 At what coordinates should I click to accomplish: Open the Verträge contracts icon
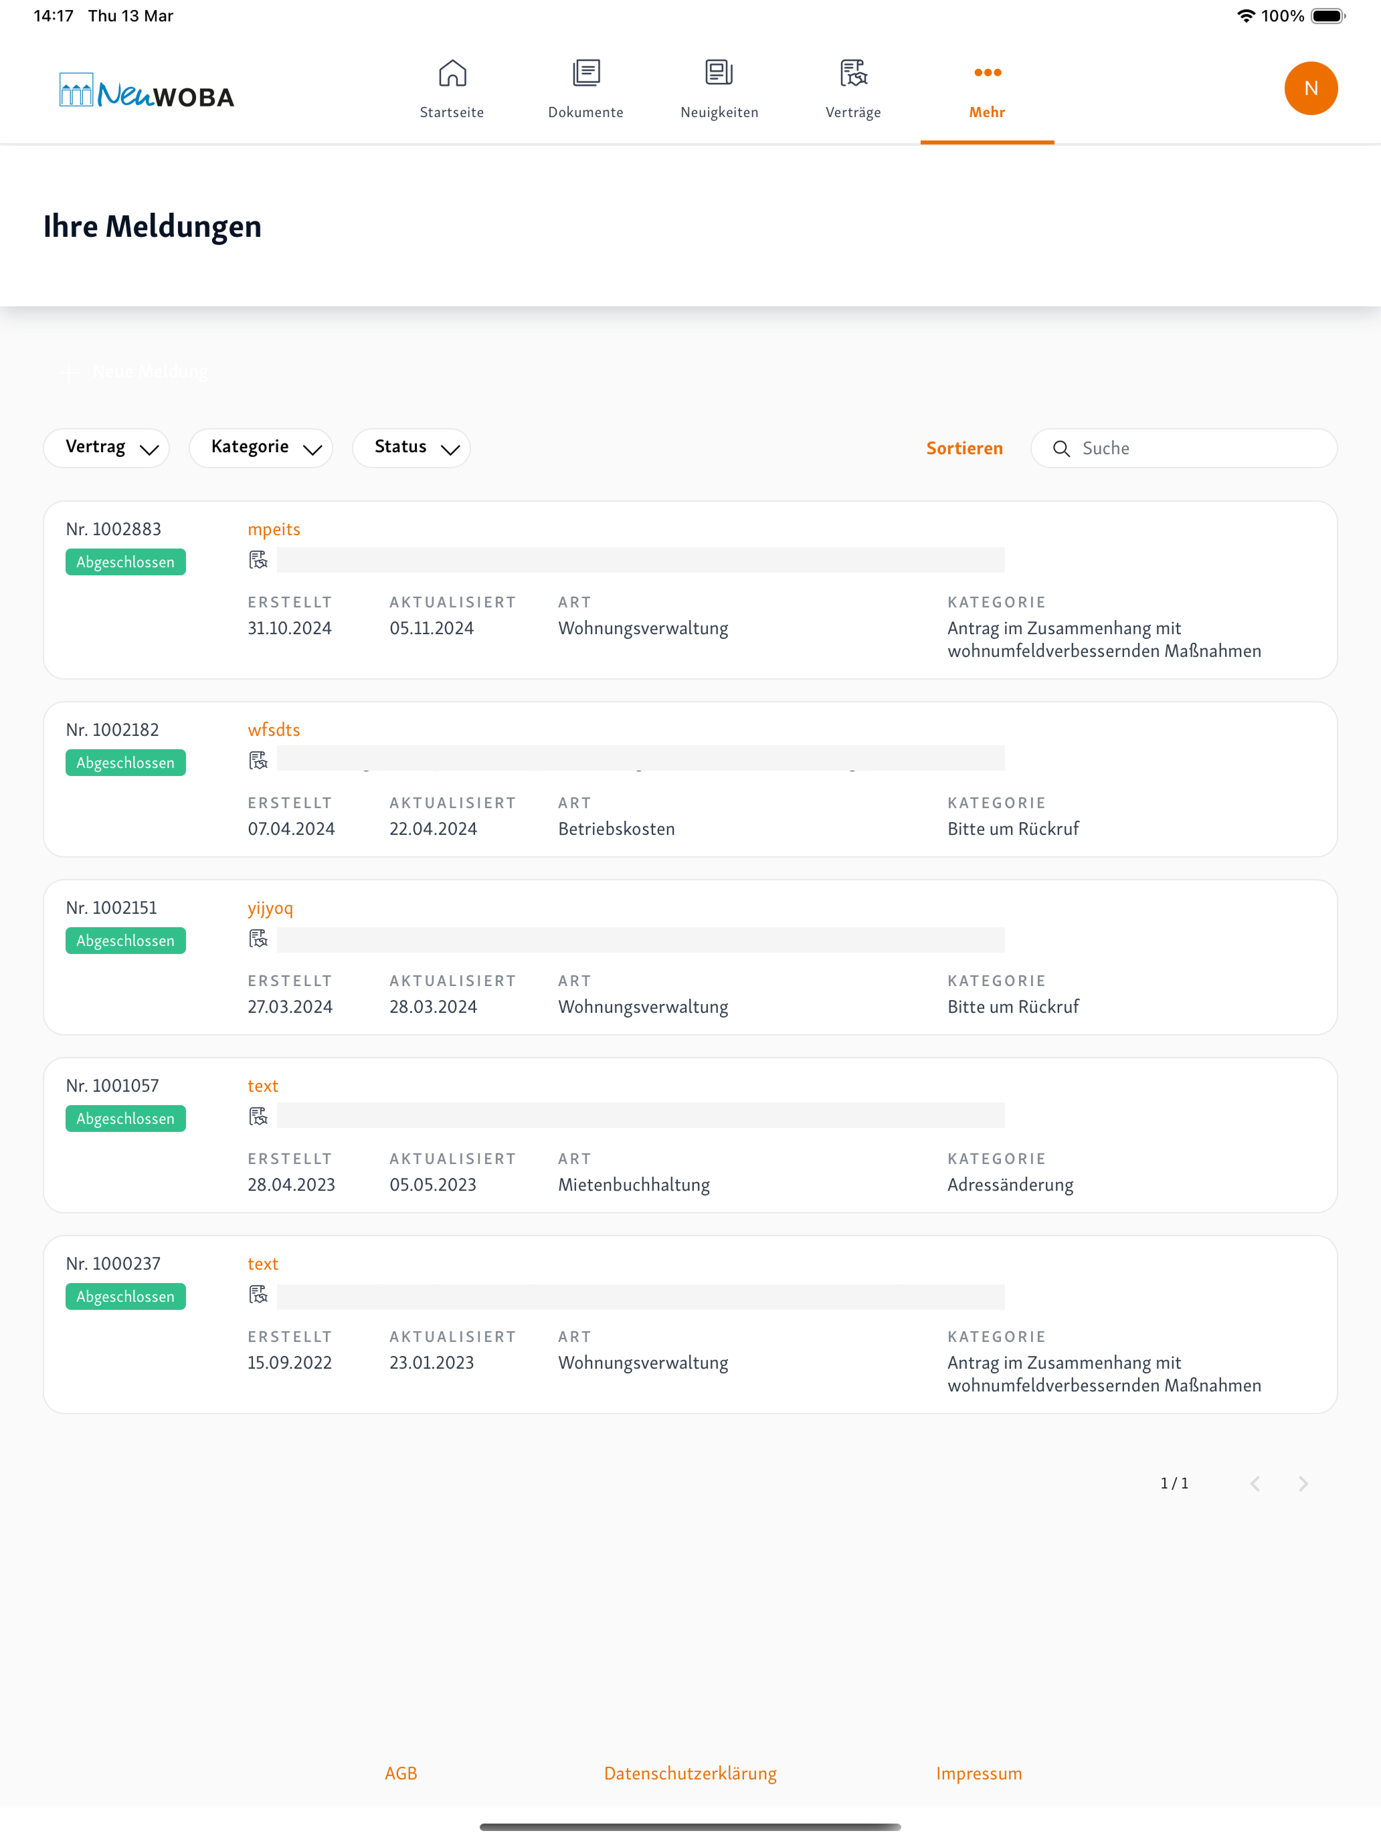coord(853,73)
